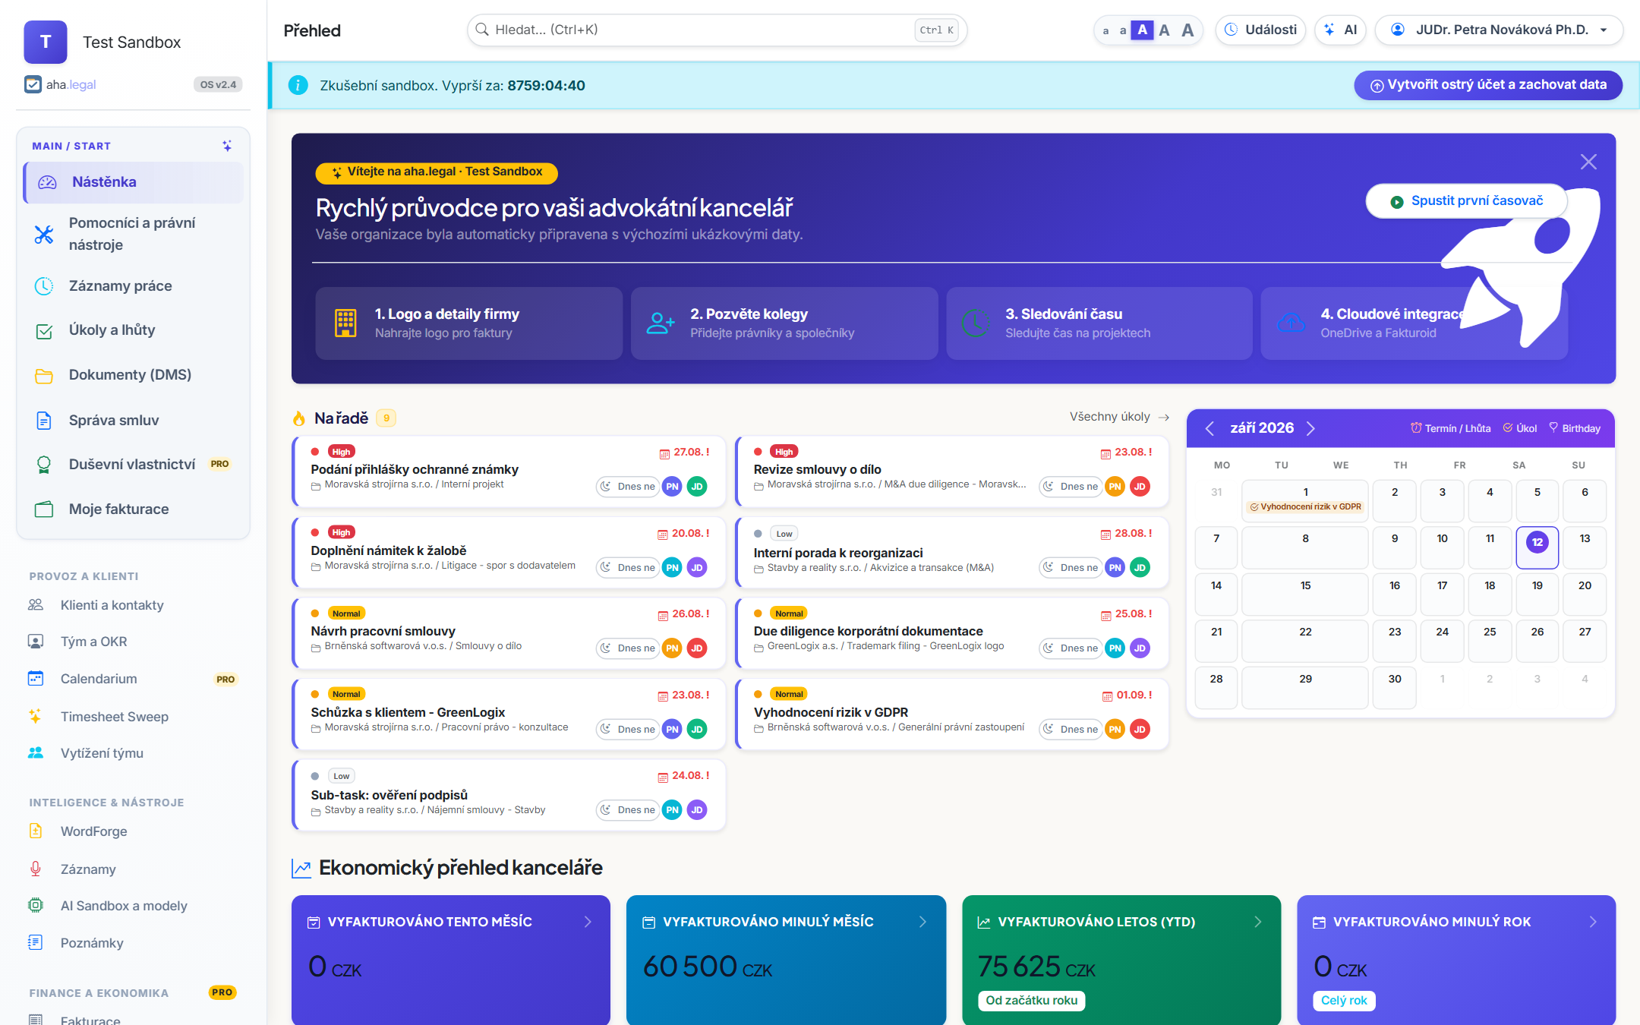Click Spustit první časovač button
The width and height of the screenshot is (1640, 1025).
click(1466, 201)
